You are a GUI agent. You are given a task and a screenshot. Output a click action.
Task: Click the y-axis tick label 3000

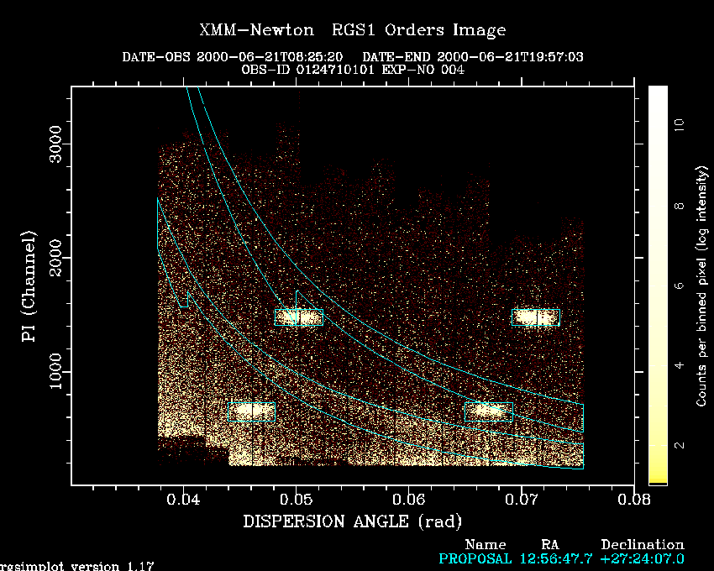(x=55, y=144)
